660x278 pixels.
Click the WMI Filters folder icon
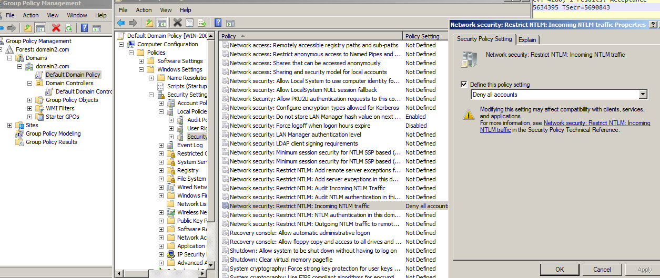tap(39, 108)
